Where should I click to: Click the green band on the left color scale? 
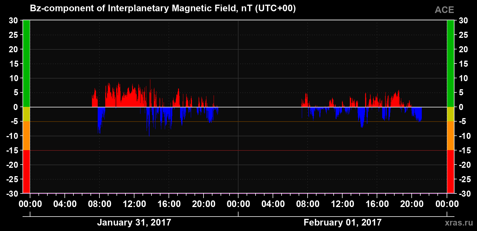pos(26,64)
